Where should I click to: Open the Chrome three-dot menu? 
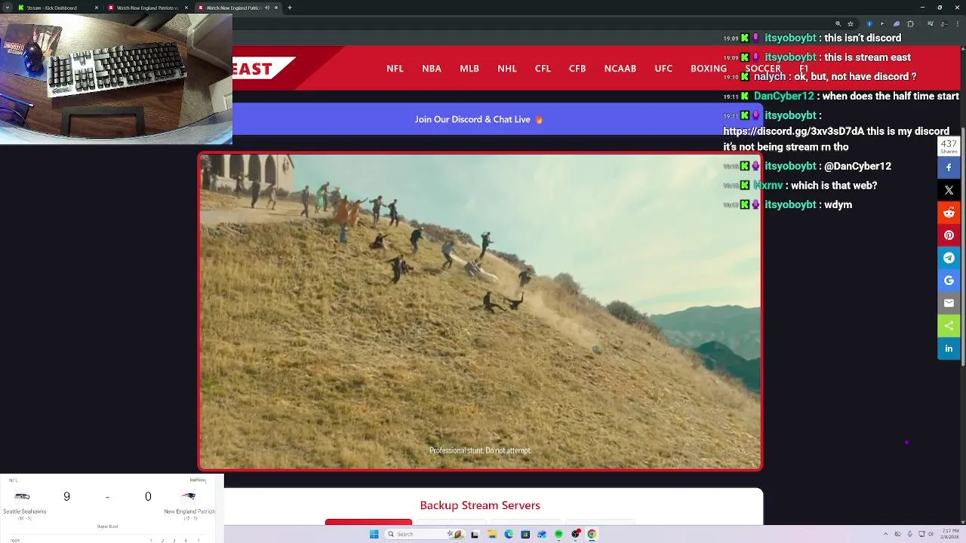click(958, 23)
